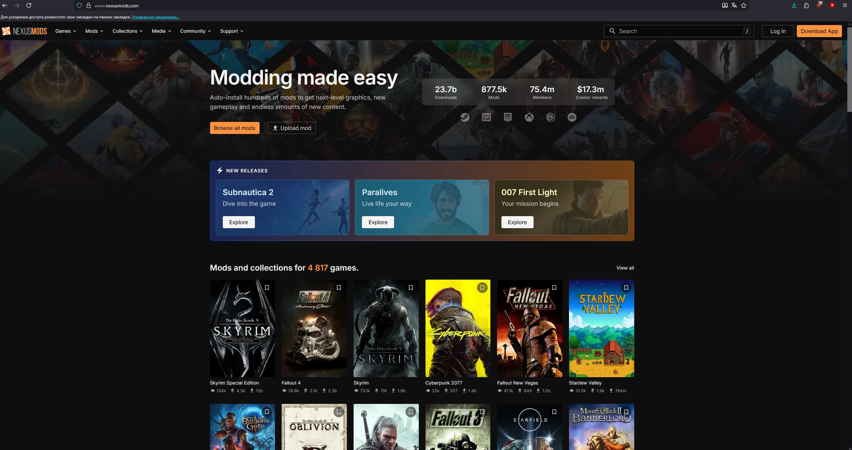
Task: Toggle the bookmark on Fallout New Vegas cover
Action: (554, 288)
